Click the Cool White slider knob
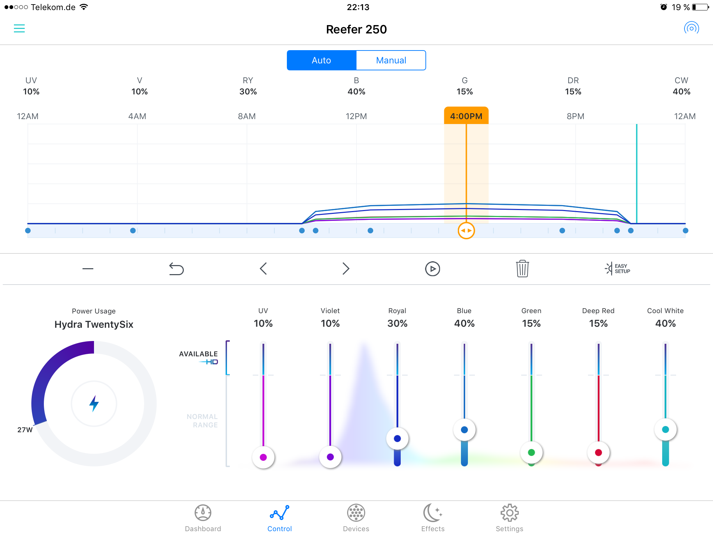Viewport: 713px width, 535px height. tap(665, 429)
